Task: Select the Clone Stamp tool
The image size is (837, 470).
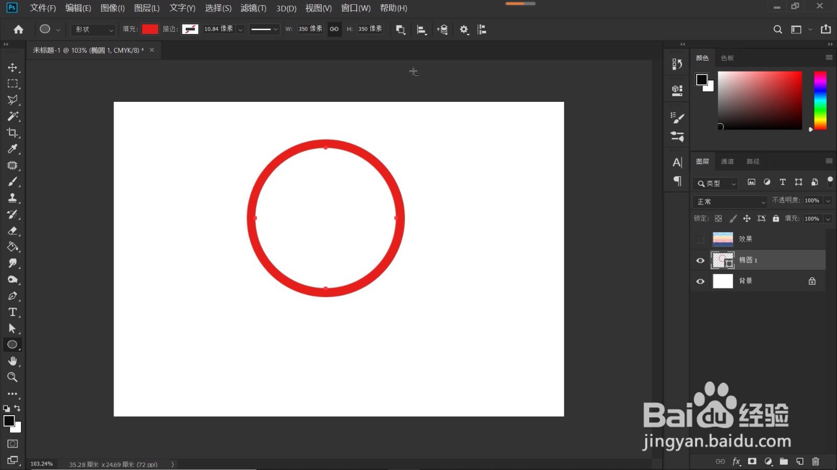Action: click(x=13, y=198)
